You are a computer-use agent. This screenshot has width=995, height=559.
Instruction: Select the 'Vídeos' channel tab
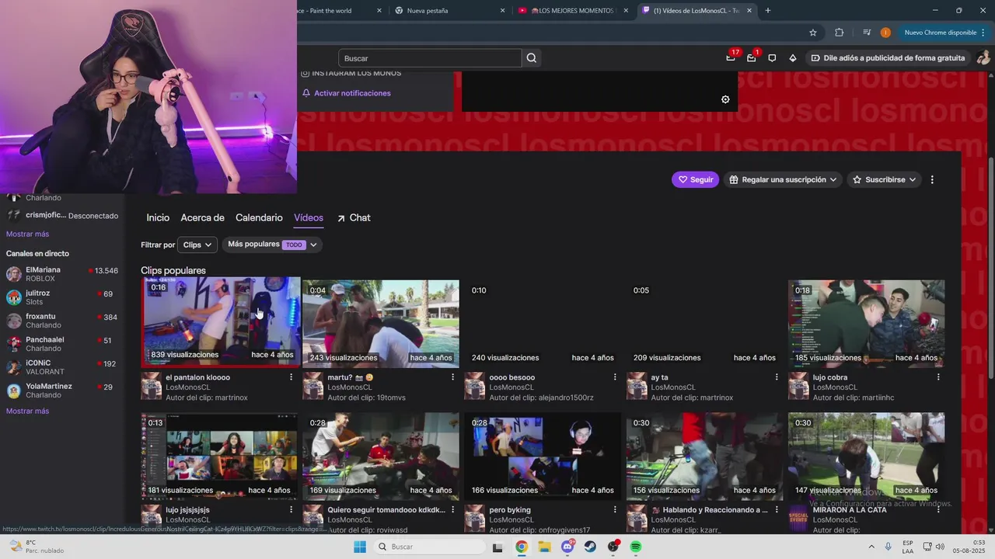[309, 218]
